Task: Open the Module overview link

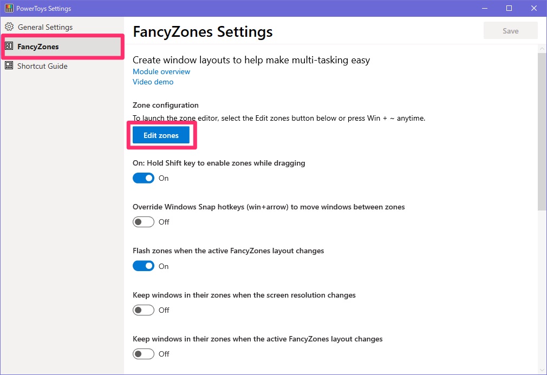Action: pyautogui.click(x=161, y=71)
